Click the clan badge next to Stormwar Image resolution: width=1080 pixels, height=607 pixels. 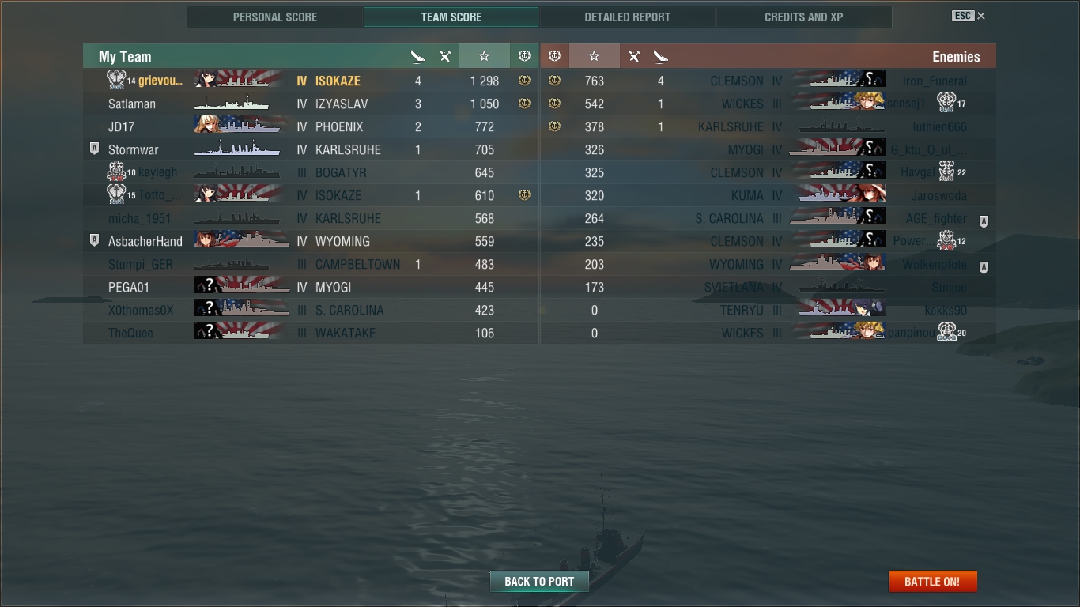pos(94,149)
